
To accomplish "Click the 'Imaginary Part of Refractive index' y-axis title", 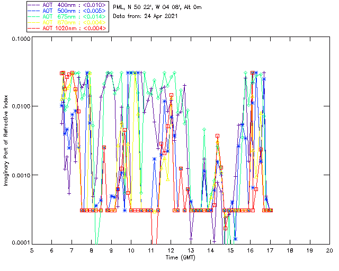I will pos(6,140).
